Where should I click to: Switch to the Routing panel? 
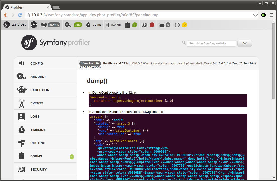click(38, 143)
